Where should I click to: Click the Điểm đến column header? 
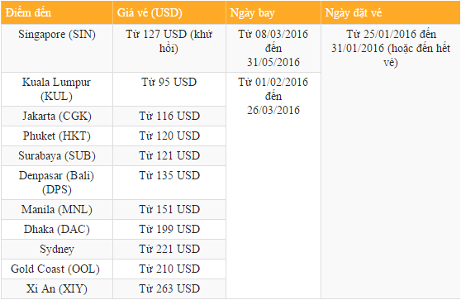click(x=57, y=12)
